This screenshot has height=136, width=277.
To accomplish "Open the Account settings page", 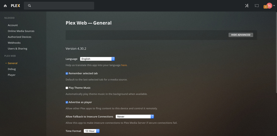I will click(x=13, y=25).
